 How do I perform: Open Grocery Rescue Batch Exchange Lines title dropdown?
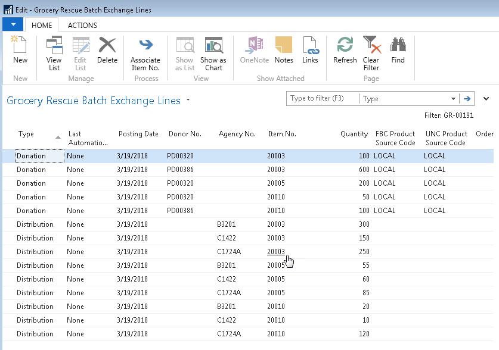point(188,100)
